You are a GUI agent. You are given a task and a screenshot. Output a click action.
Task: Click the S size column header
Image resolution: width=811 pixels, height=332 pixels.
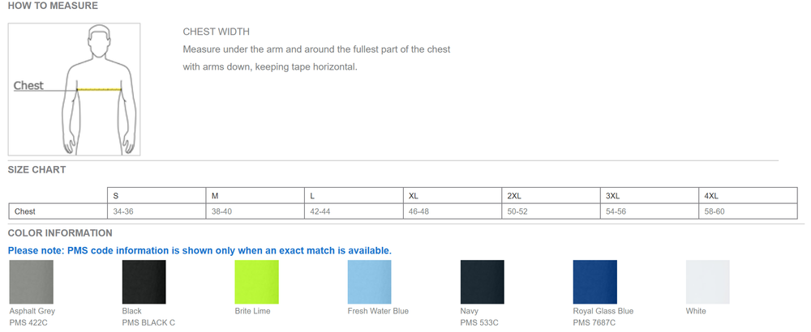pyautogui.click(x=116, y=196)
